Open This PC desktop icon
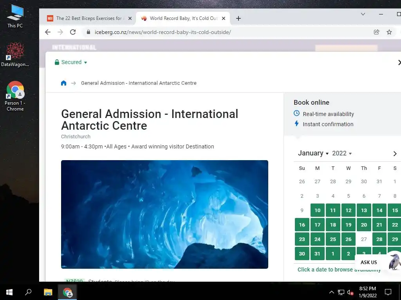This screenshot has height=300, width=401. 15,16
